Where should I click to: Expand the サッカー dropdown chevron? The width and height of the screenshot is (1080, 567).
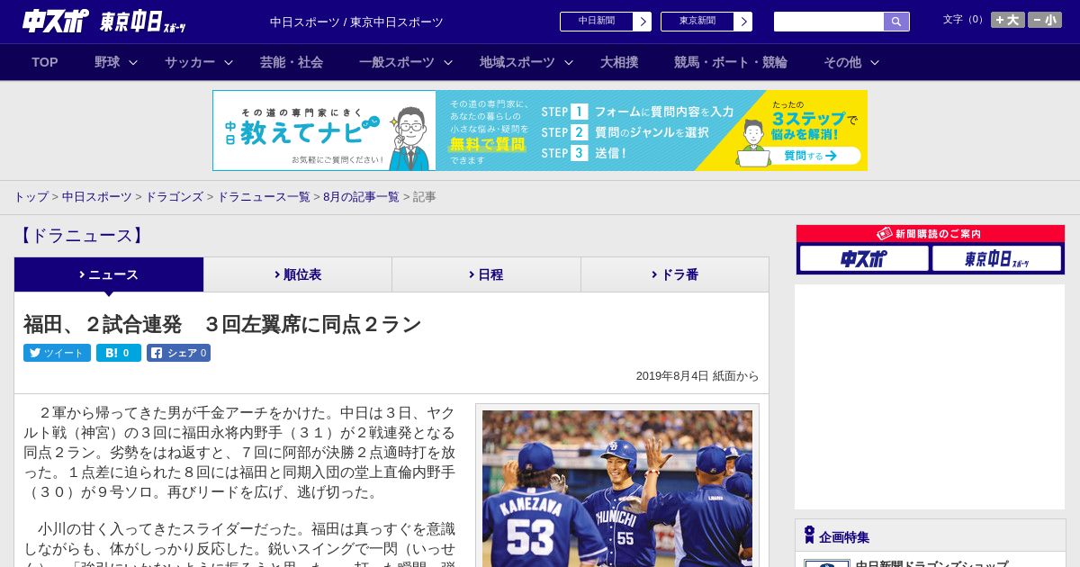tap(229, 63)
